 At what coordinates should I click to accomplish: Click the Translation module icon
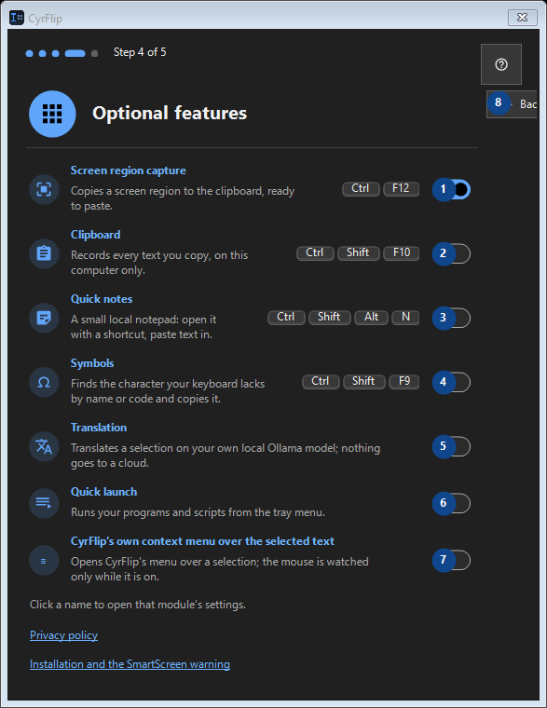pyautogui.click(x=44, y=446)
